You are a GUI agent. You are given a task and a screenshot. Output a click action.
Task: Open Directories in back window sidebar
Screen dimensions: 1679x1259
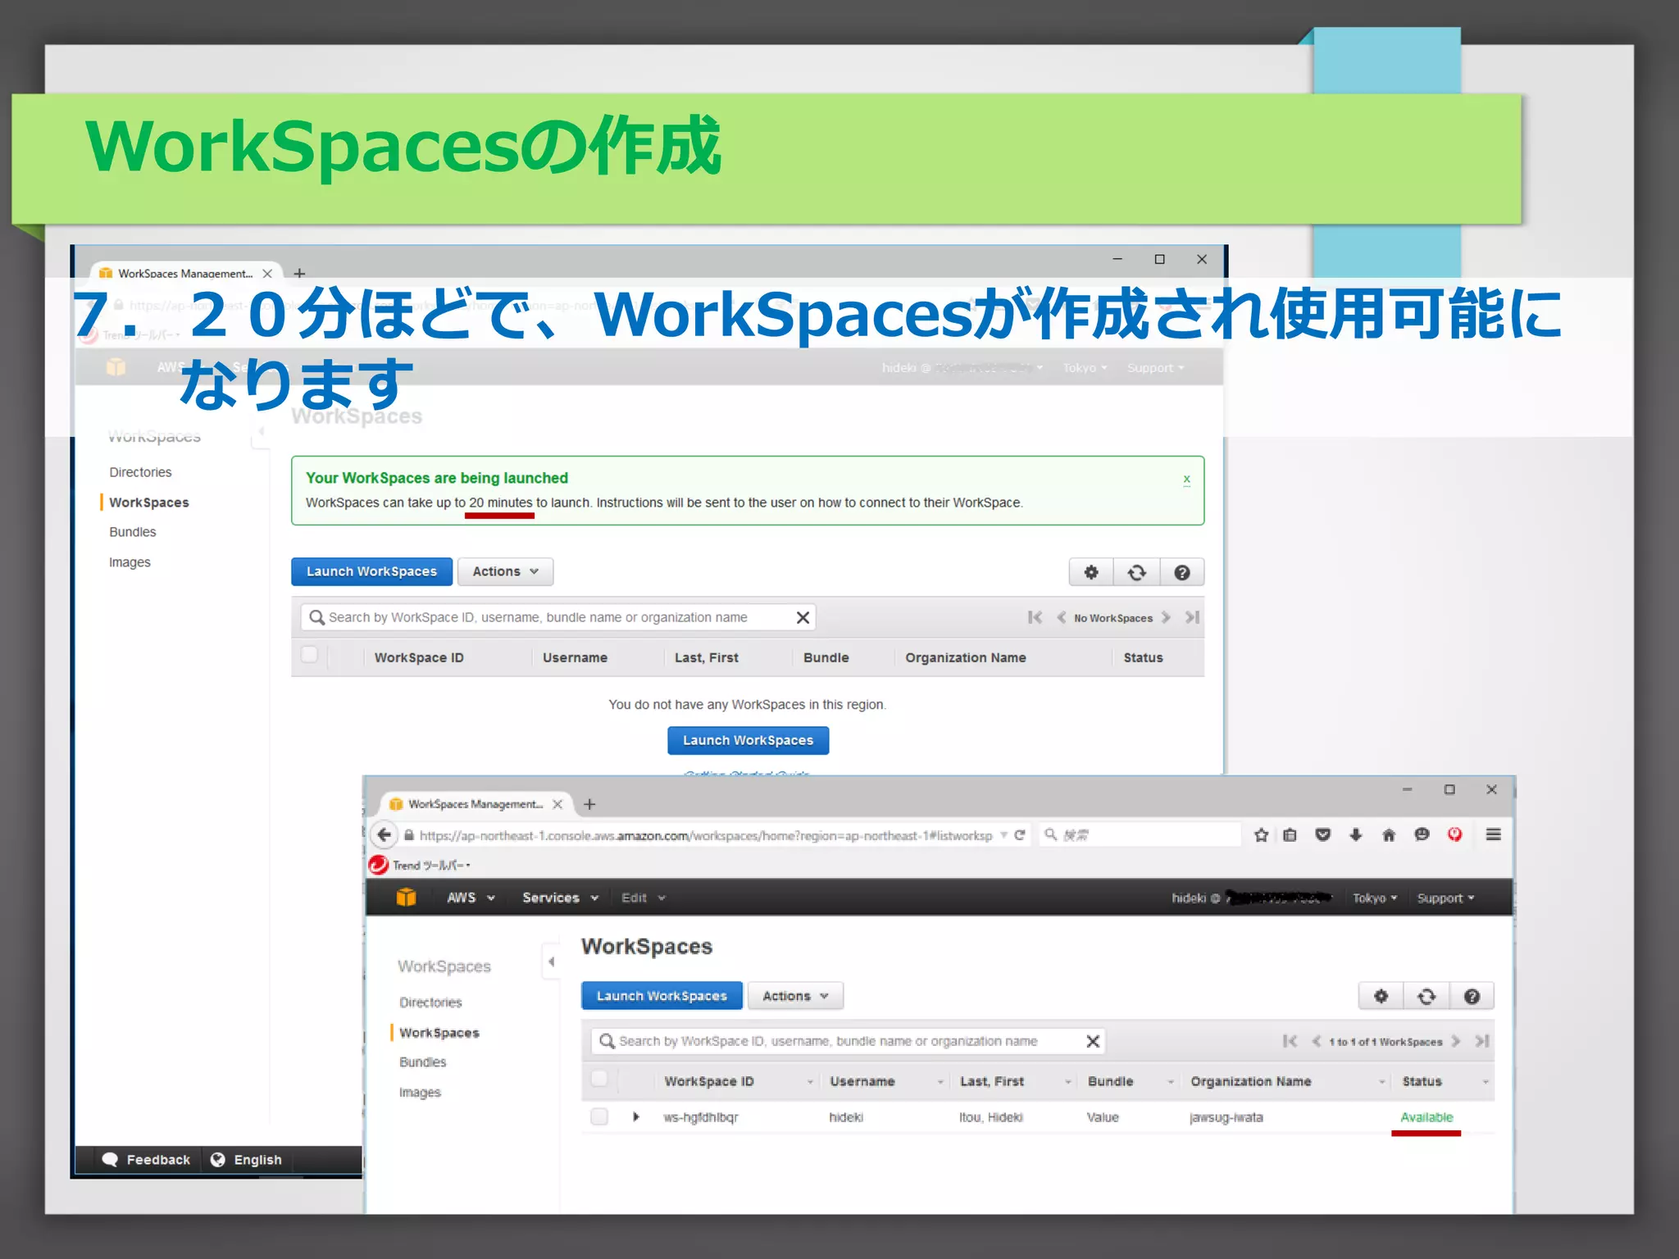point(140,472)
